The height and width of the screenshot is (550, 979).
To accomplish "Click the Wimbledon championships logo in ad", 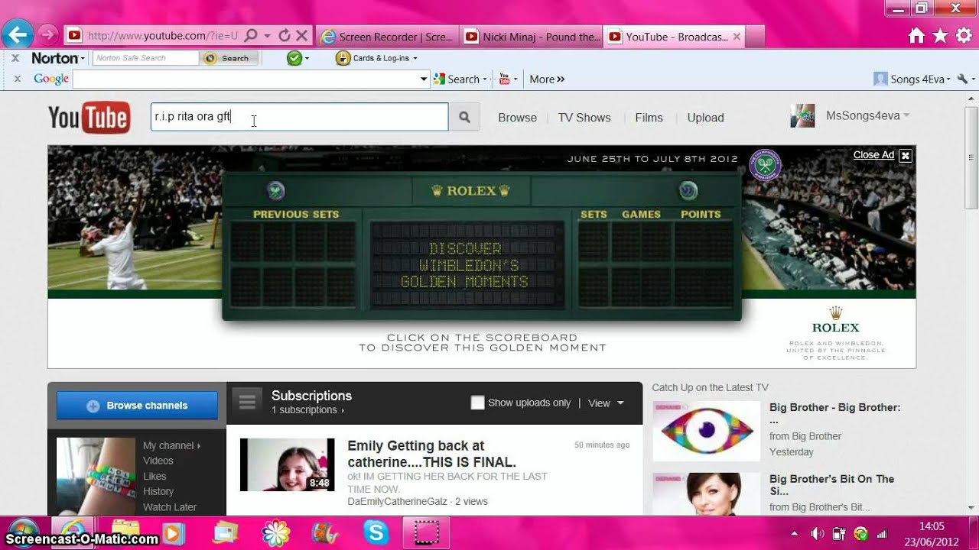I will pyautogui.click(x=765, y=165).
